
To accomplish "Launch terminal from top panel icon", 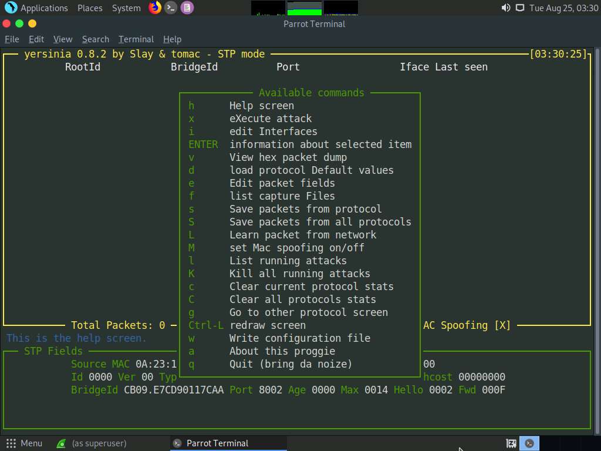I will click(171, 8).
